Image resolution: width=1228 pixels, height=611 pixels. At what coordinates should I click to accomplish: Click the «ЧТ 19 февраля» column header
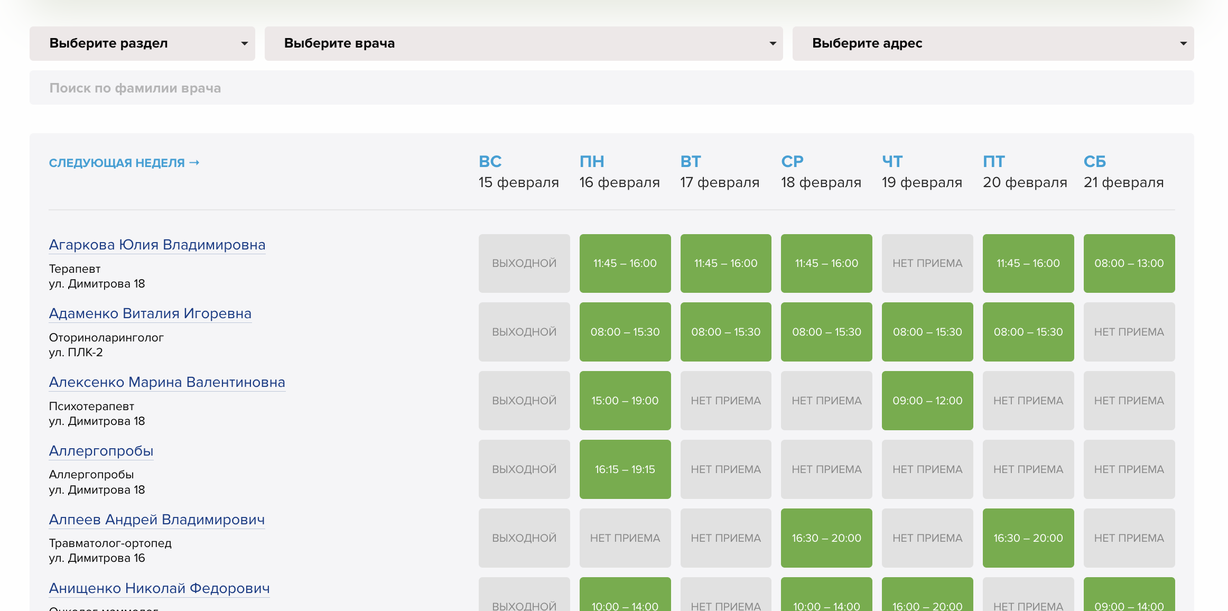(922, 172)
